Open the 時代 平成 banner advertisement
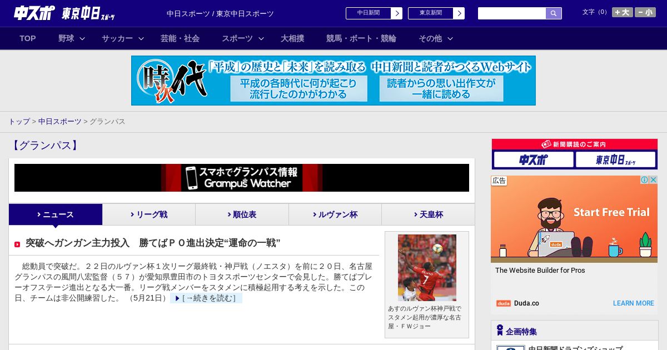This screenshot has height=350, width=667. [x=333, y=81]
